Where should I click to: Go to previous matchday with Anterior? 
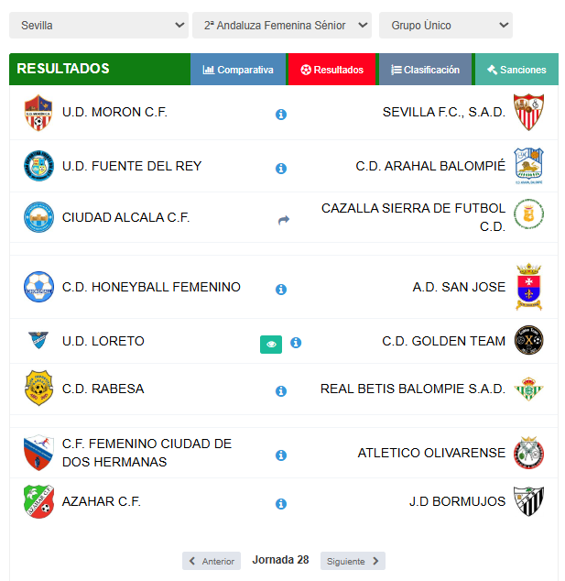[212, 561]
